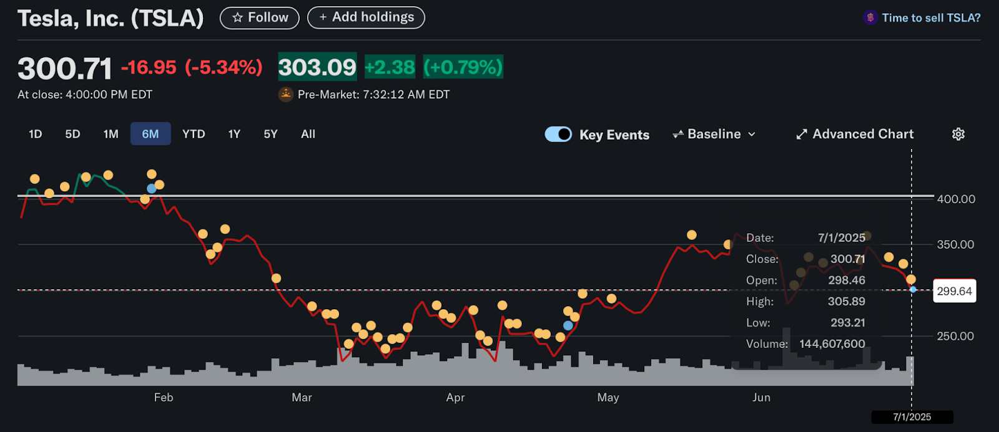Click the (-5.34%) percent change
The image size is (999, 432).
[x=224, y=67]
